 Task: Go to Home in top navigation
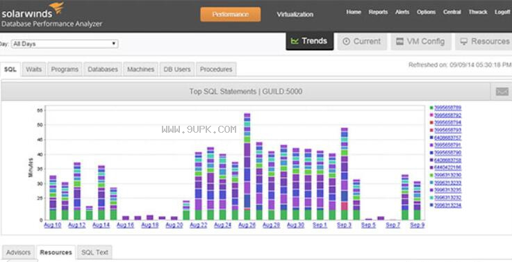[354, 12]
